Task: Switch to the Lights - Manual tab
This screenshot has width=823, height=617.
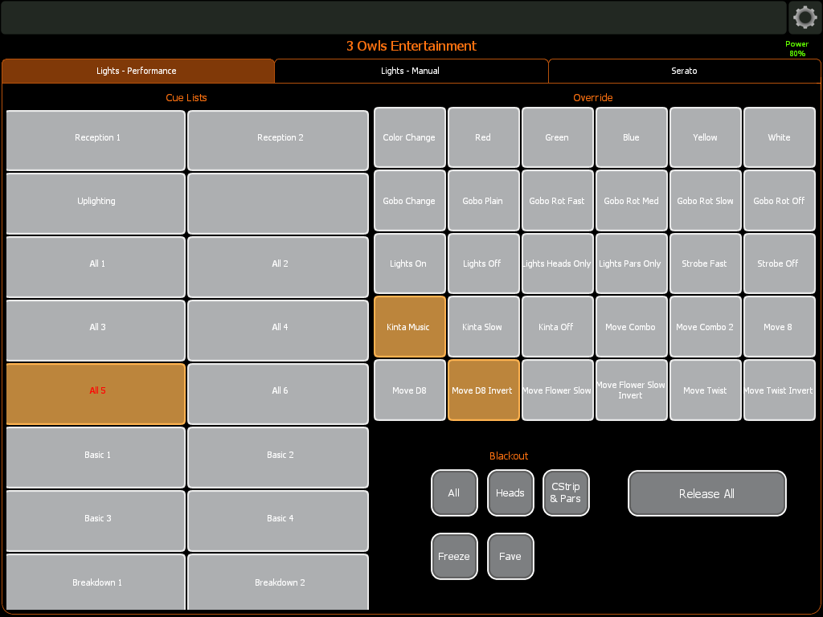Action: [411, 71]
